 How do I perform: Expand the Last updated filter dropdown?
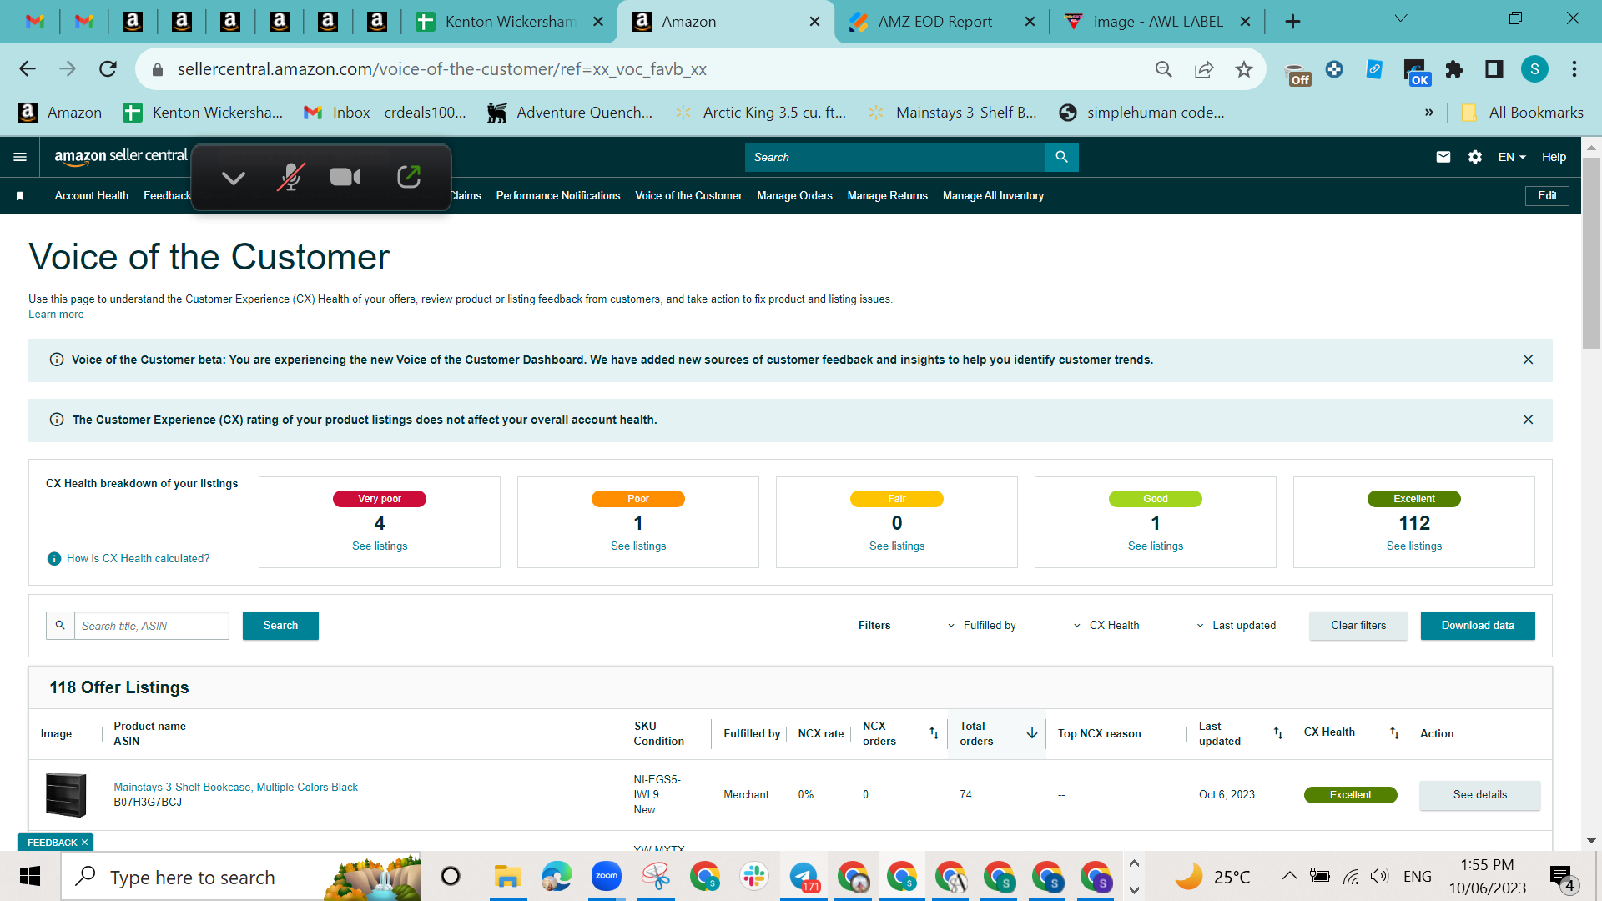1236,626
